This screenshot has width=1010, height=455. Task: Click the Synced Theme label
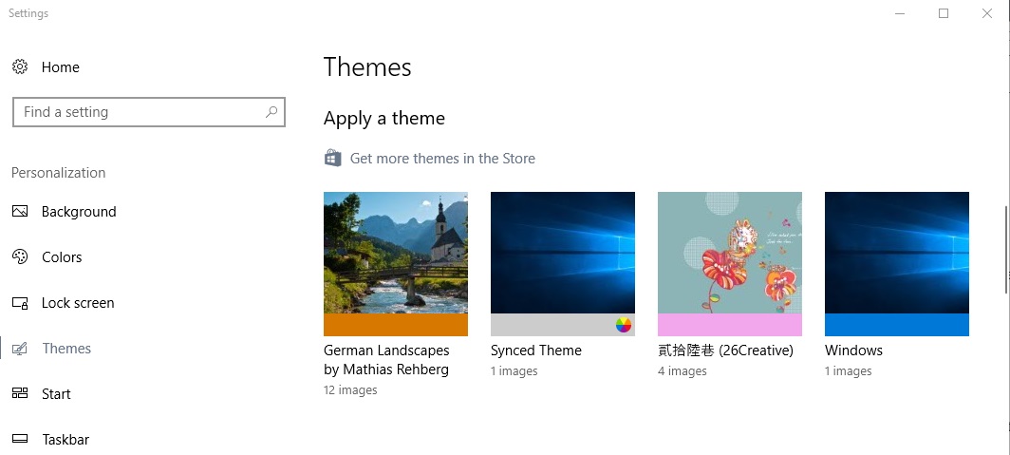(x=536, y=351)
